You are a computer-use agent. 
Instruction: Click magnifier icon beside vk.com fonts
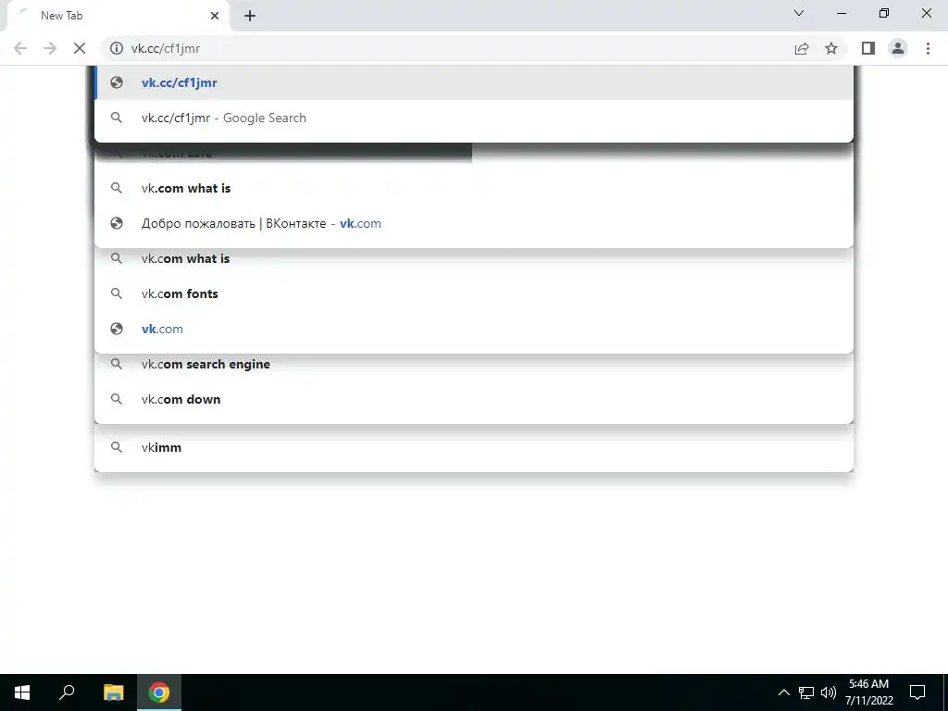click(x=117, y=293)
